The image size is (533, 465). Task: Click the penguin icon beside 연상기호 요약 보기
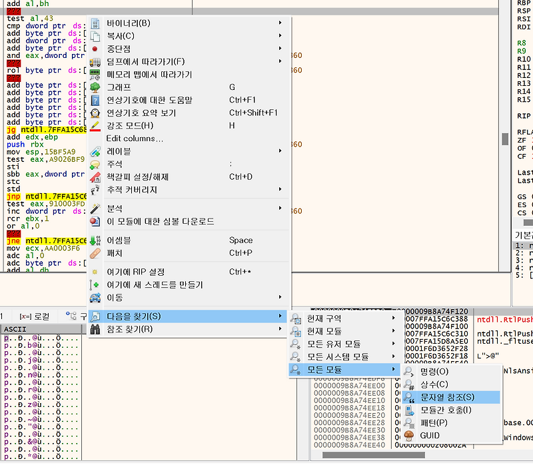tap(95, 113)
